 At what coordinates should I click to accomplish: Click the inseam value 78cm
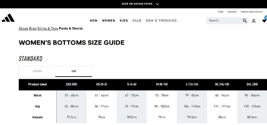point(101,117)
